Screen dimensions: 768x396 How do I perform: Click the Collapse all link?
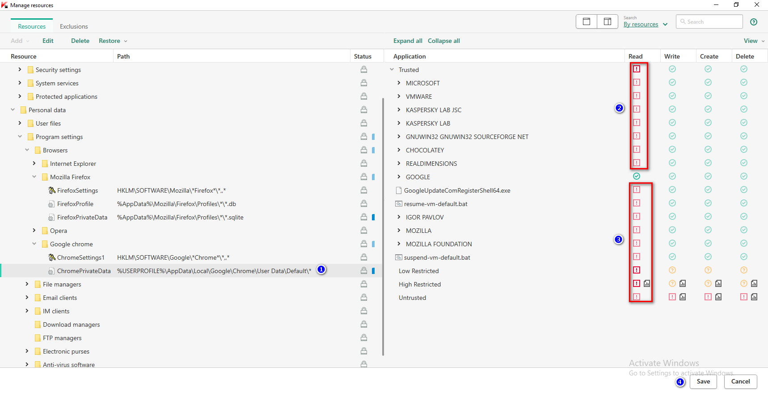click(443, 41)
